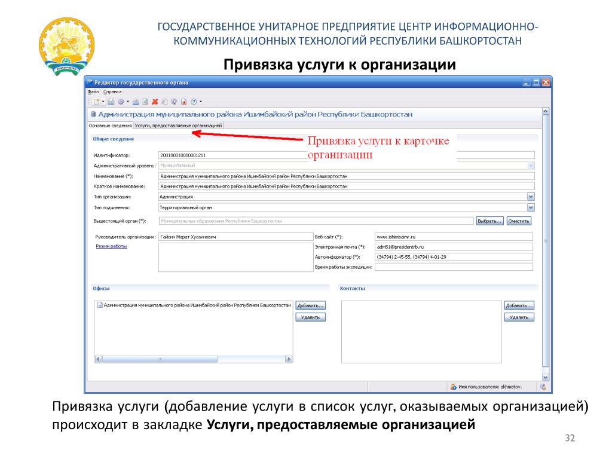The image size is (612, 459).
Task: Click the building icon beside organization title
Action: click(x=93, y=114)
